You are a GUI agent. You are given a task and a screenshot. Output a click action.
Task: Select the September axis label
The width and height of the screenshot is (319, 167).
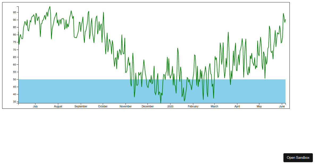click(x=81, y=107)
